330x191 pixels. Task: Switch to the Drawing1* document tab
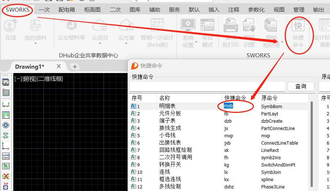tap(30, 66)
